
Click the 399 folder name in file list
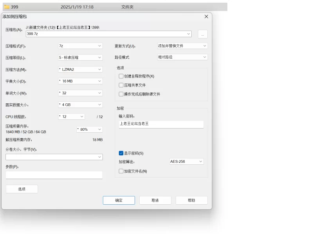point(14,7)
